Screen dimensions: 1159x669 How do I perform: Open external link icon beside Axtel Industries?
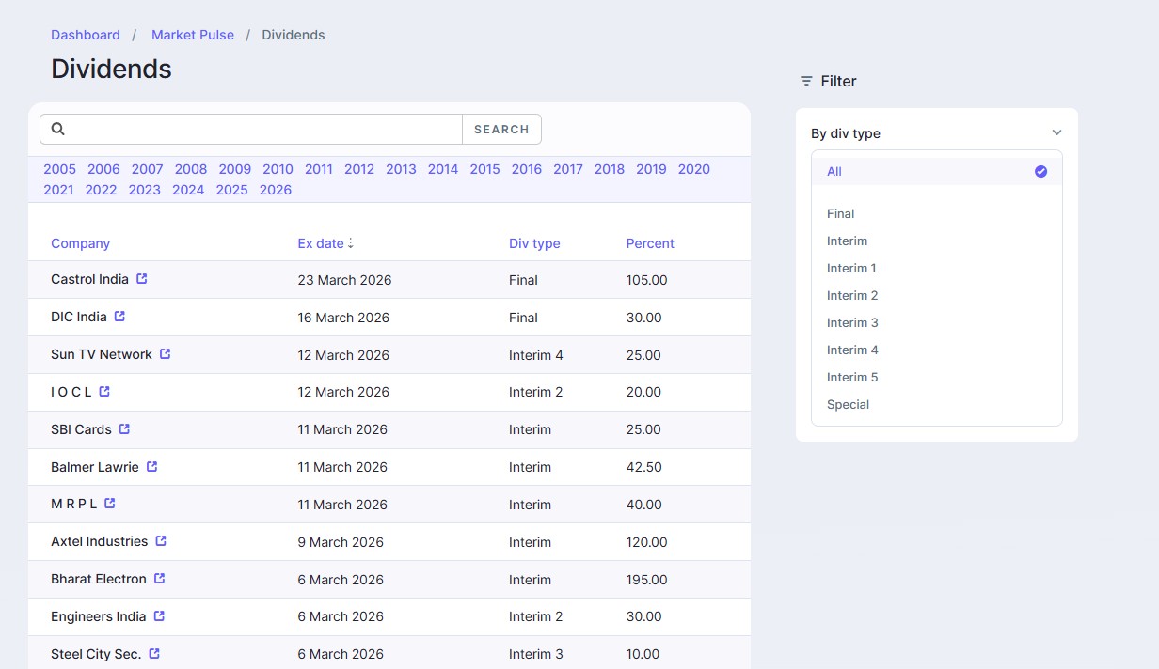161,541
